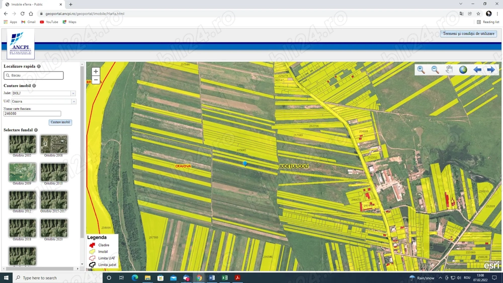Click the magnifier zoom-in map tool
503x283 pixels.
click(421, 70)
